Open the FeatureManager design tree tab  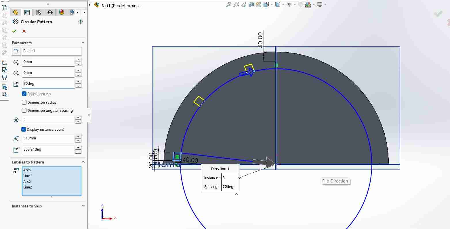pos(16,12)
